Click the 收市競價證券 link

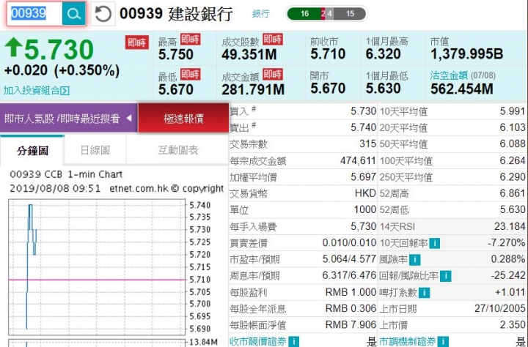pos(257,342)
